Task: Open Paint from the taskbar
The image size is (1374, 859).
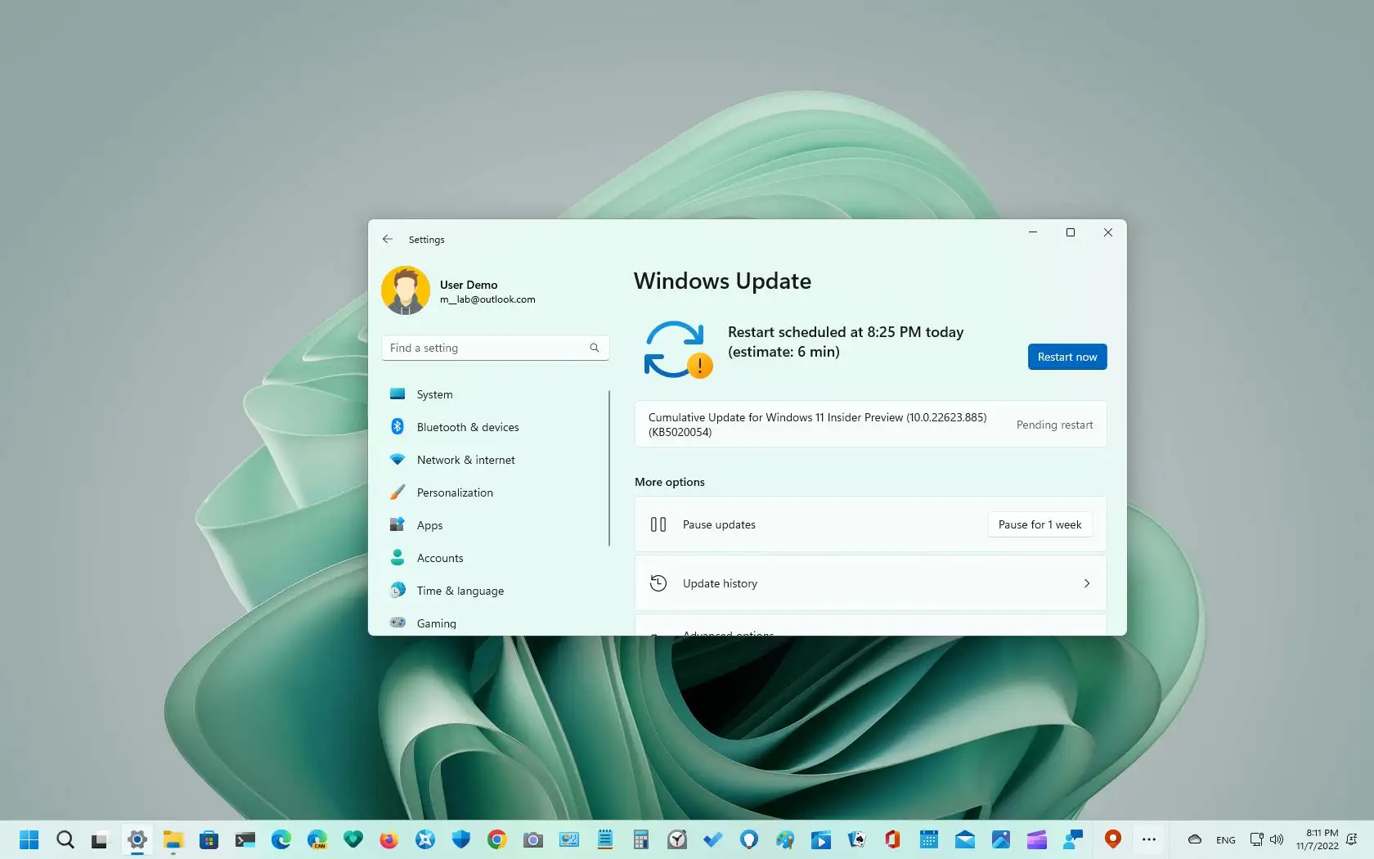Action: click(784, 839)
